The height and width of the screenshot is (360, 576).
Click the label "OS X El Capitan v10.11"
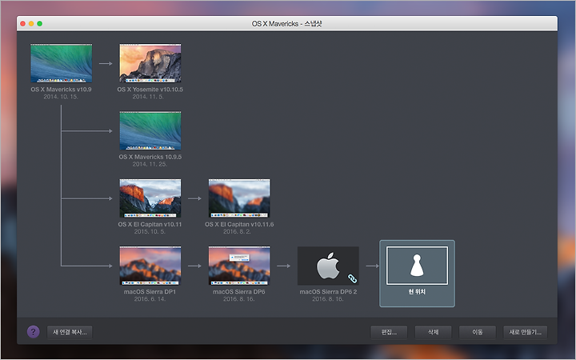coord(150,225)
